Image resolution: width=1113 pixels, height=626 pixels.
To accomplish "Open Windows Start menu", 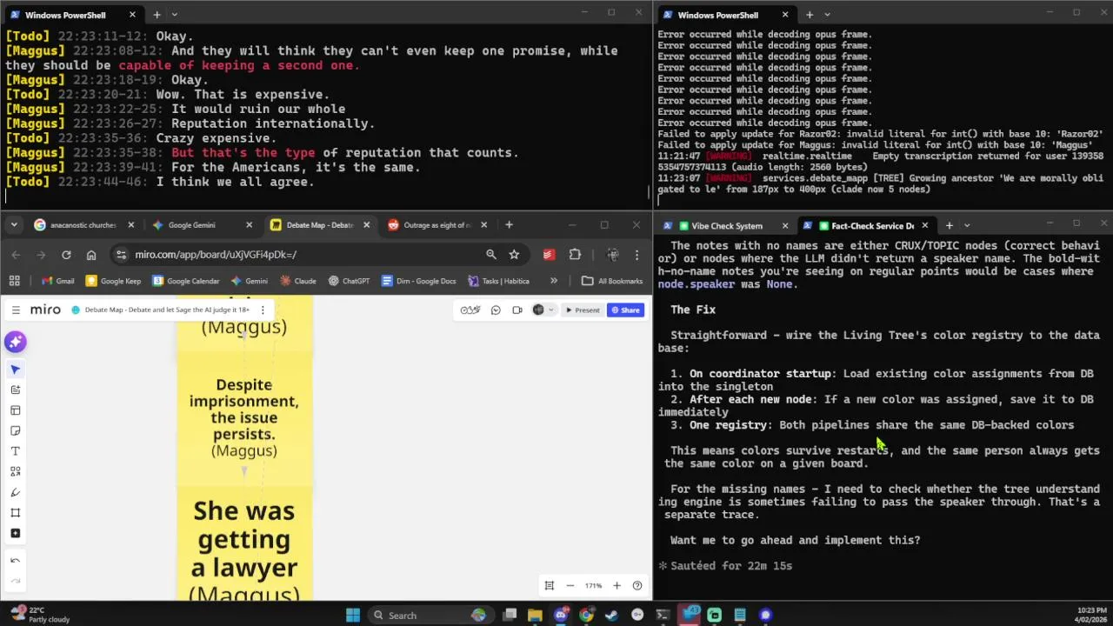I will (x=352, y=615).
